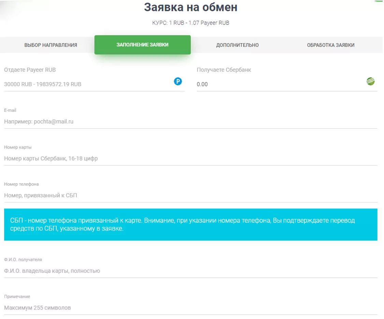Click the green Sberbank logo icon

[371, 81]
